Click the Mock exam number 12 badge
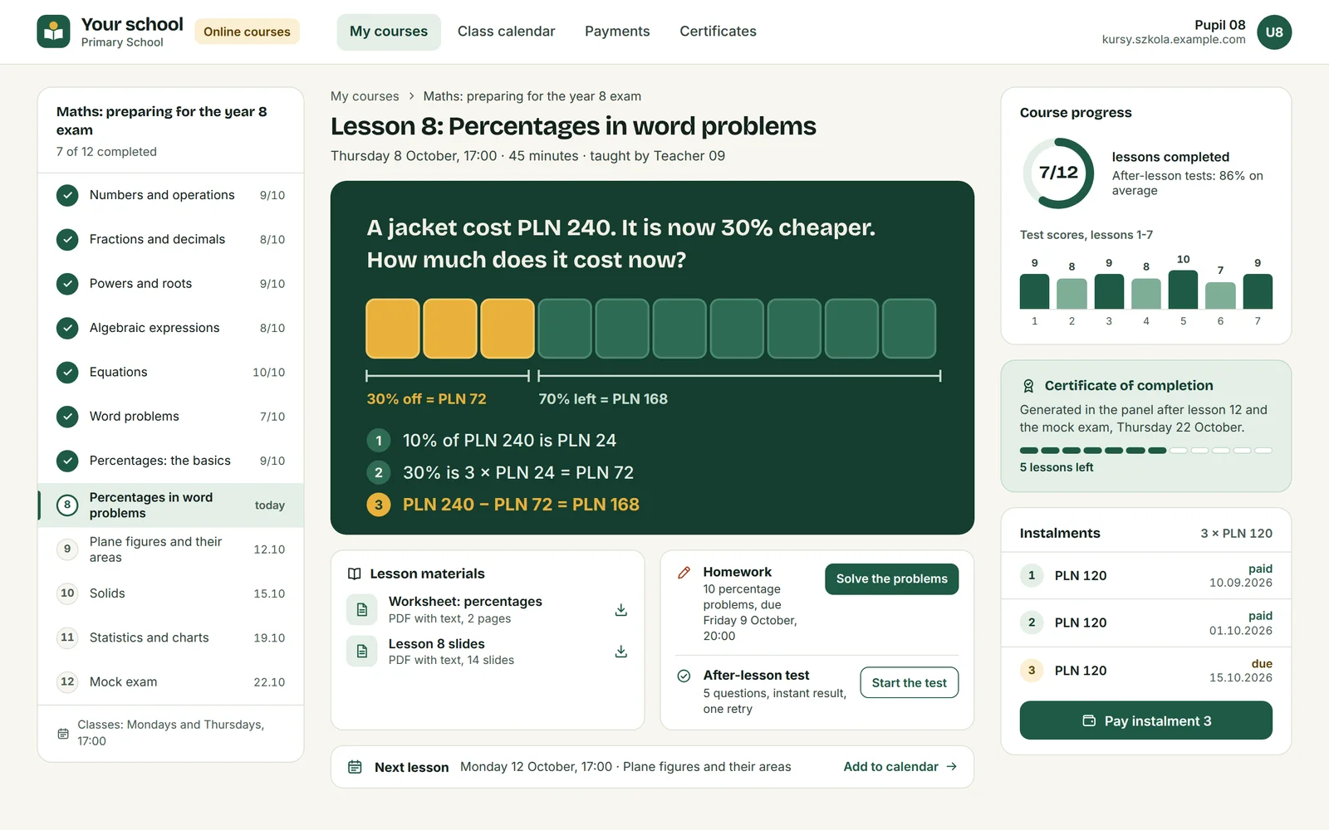Viewport: 1329px width, 830px height. click(x=67, y=681)
